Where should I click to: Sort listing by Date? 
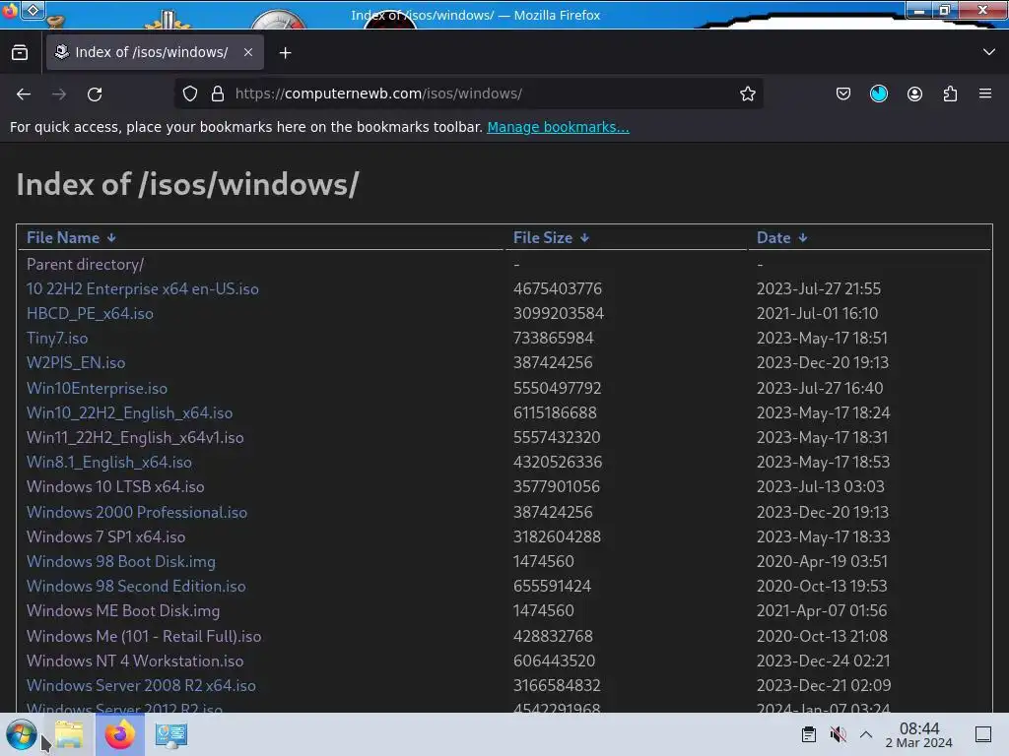[781, 238]
